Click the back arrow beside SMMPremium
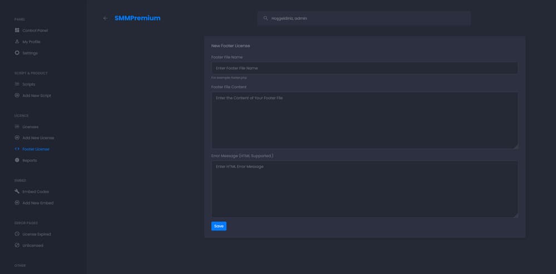Screen dimensions: 556x274 coord(105,18)
